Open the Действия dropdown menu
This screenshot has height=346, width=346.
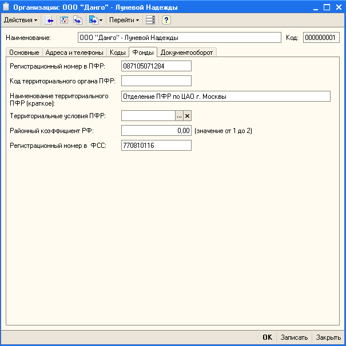21,20
